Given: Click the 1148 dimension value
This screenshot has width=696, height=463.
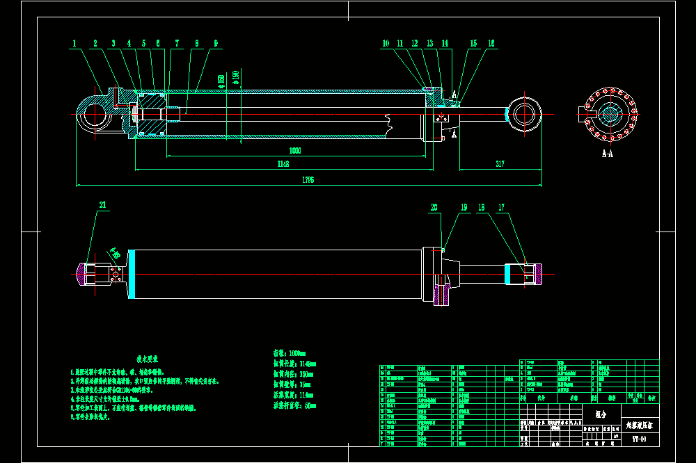Looking at the screenshot, I should [283, 164].
